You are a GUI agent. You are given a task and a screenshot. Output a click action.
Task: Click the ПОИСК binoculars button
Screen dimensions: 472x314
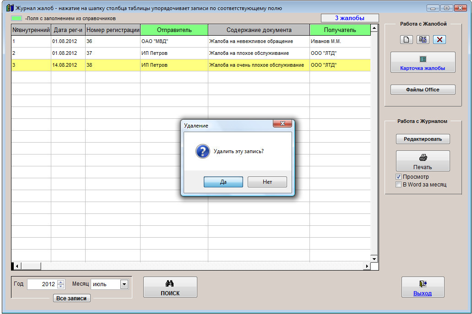point(170,287)
